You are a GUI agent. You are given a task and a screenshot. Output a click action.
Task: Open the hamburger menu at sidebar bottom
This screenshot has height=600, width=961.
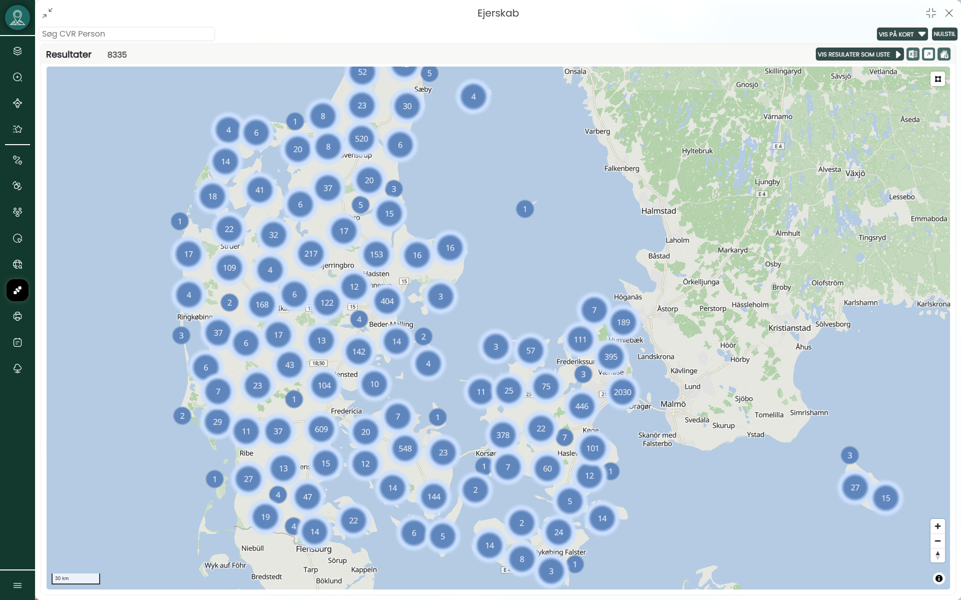point(18,585)
